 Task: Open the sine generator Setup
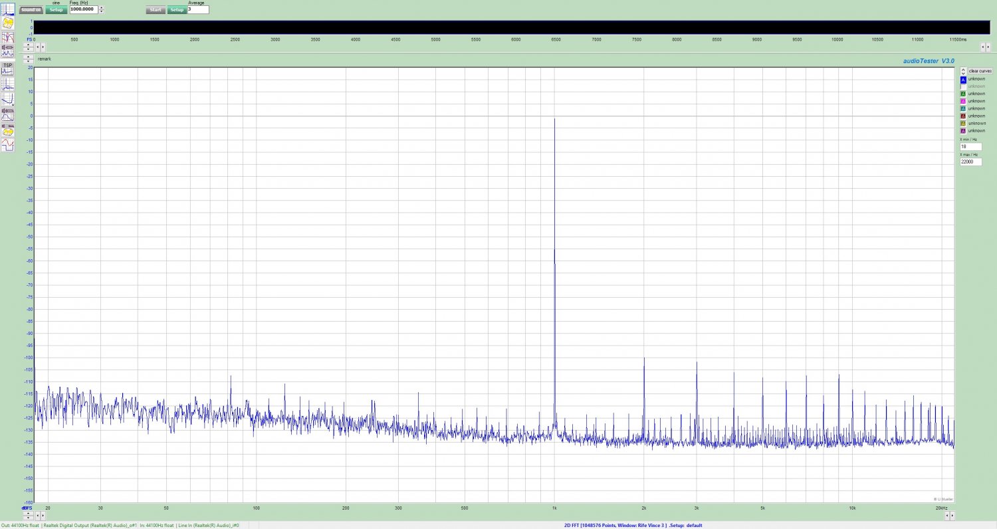click(56, 9)
